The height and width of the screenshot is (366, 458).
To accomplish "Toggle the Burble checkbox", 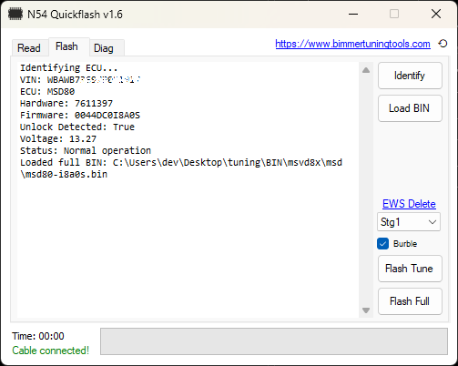I will point(383,244).
